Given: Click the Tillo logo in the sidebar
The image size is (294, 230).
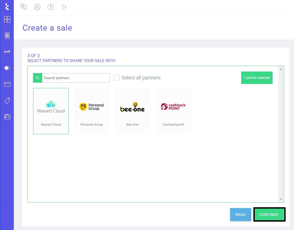Looking at the screenshot, I should click(x=7, y=7).
